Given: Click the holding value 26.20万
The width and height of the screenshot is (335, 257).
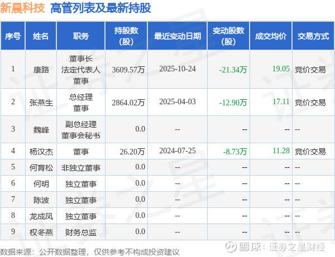Looking at the screenshot, I should point(132,152).
